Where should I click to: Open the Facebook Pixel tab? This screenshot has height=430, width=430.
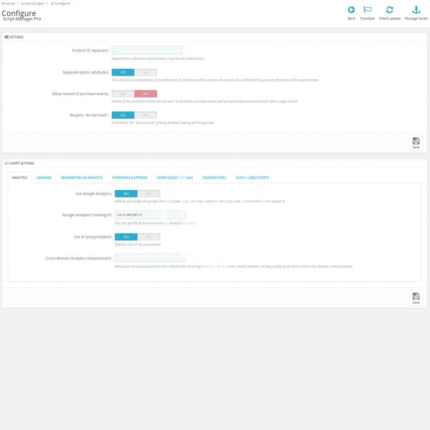click(x=214, y=178)
